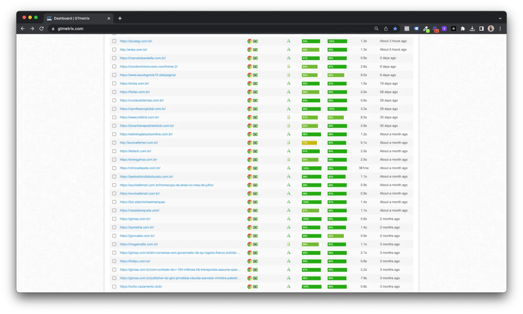Tick the checkbox for www.seudognota10.site
Viewport: 523px width, 314px height.
click(x=114, y=75)
